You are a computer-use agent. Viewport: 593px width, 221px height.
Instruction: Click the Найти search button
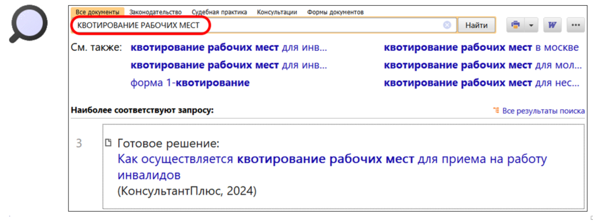click(477, 25)
